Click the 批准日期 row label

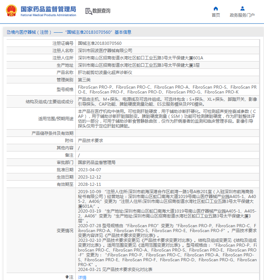[65, 170]
